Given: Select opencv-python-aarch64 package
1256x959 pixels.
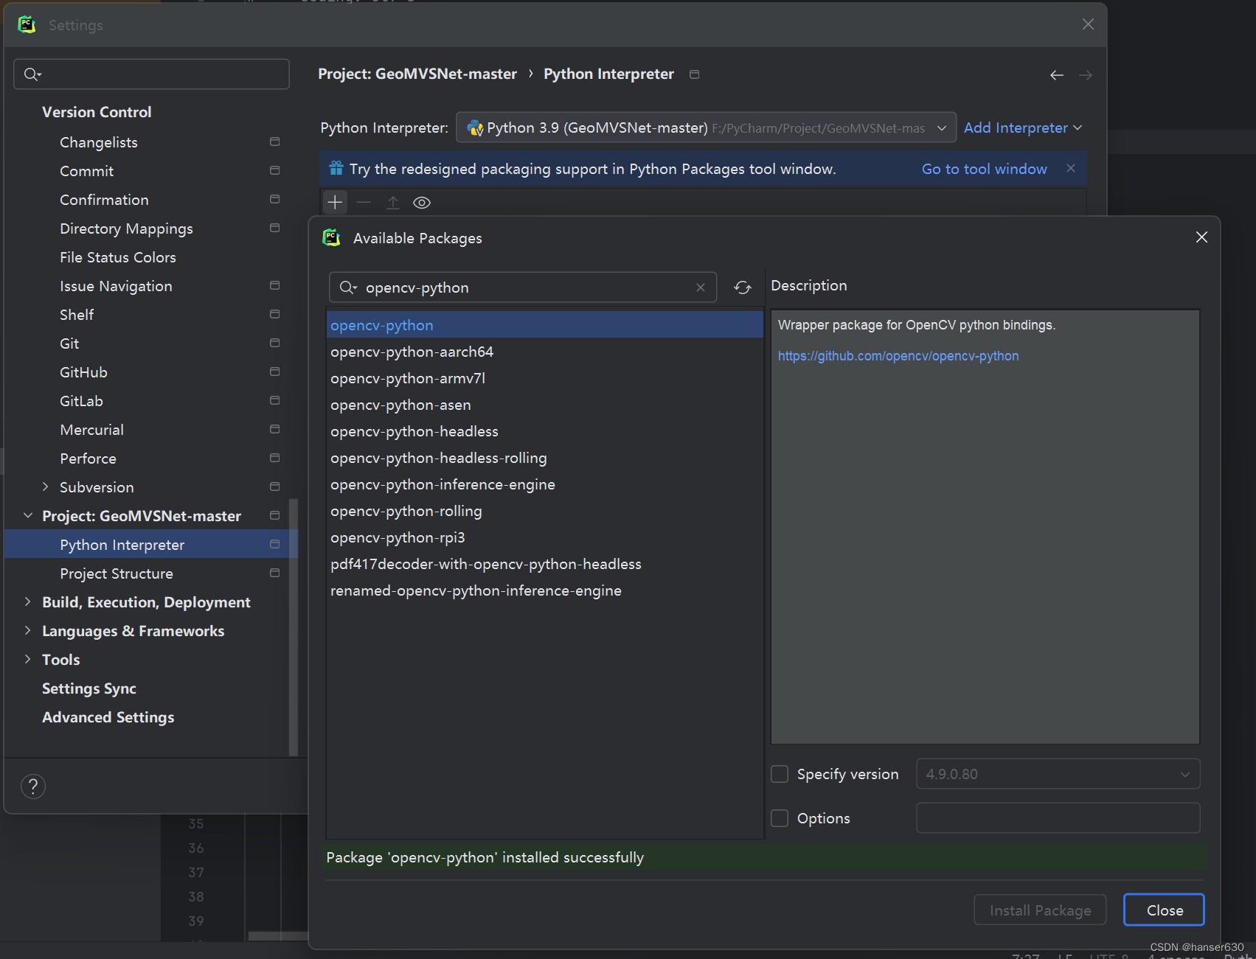Looking at the screenshot, I should [x=545, y=352].
